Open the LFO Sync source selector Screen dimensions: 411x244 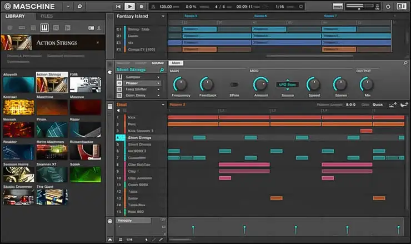(287, 84)
